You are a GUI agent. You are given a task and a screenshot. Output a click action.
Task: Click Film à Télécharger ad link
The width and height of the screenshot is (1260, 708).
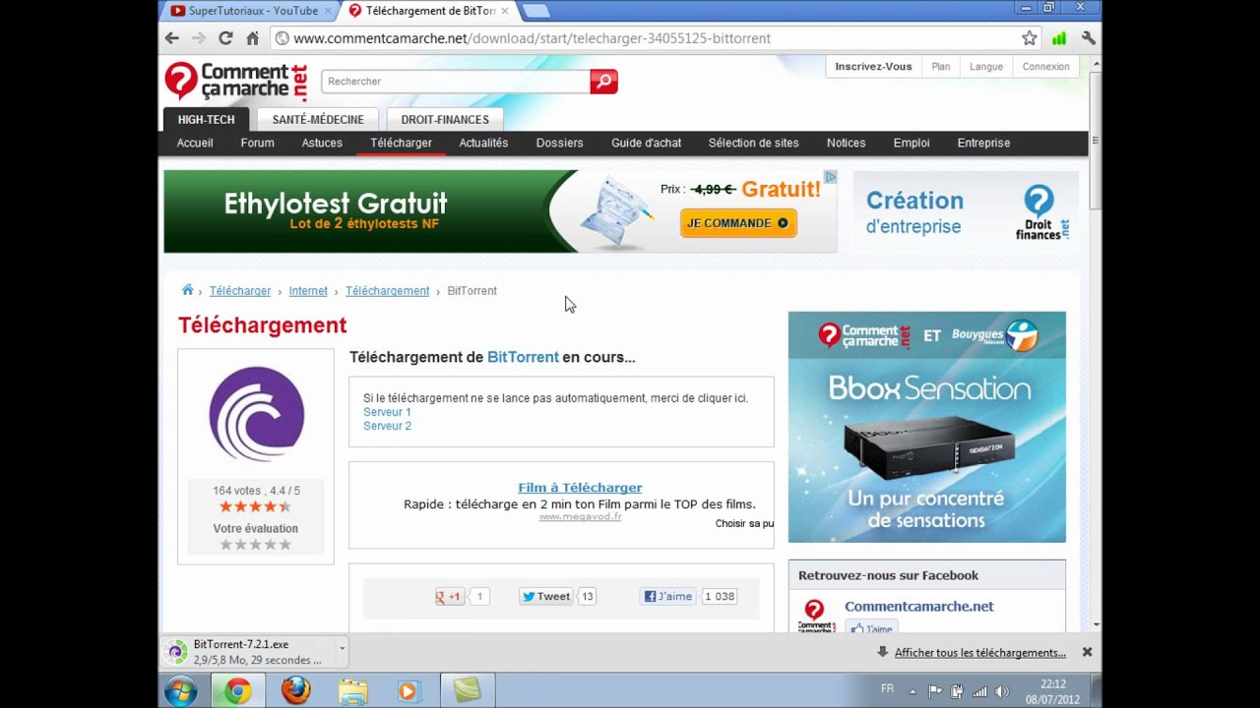tap(580, 488)
